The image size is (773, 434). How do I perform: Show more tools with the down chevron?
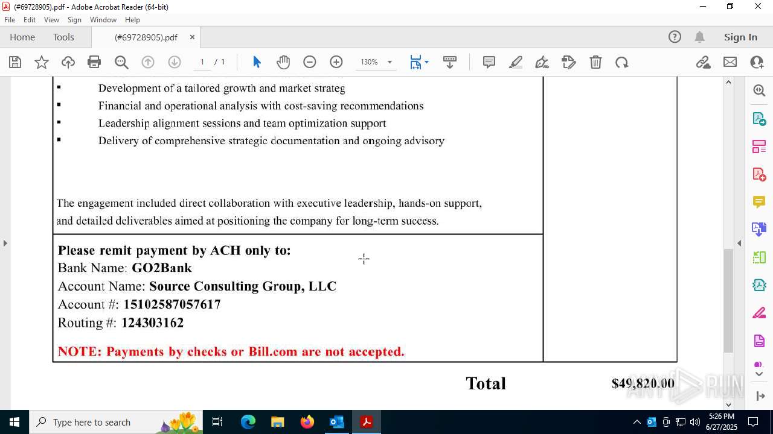pyautogui.click(x=759, y=374)
